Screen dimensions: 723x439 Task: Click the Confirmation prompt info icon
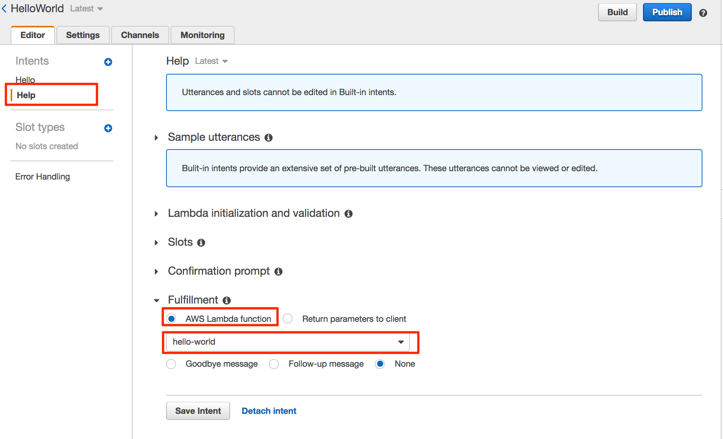click(278, 272)
